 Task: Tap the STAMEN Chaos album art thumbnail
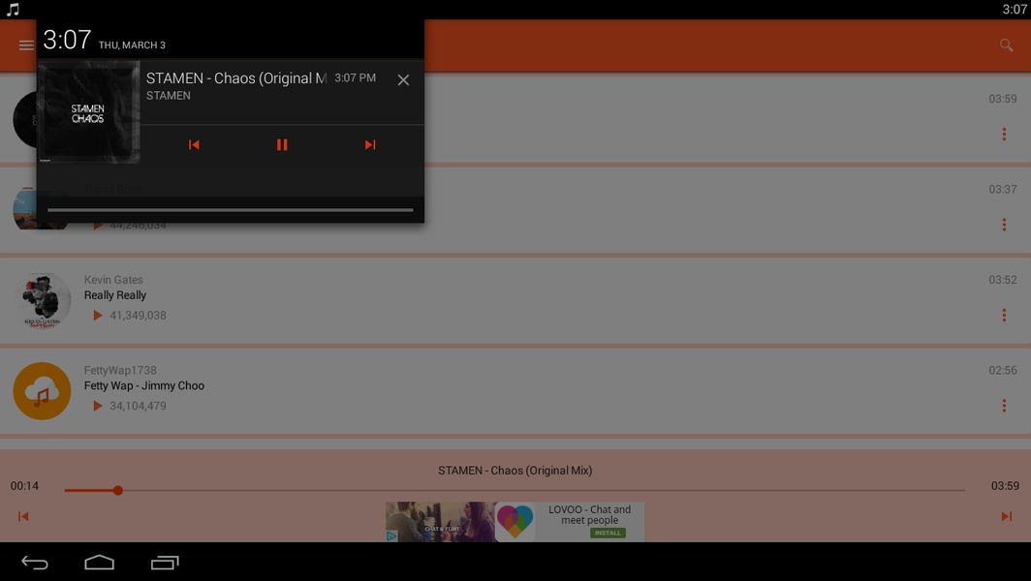pos(89,111)
